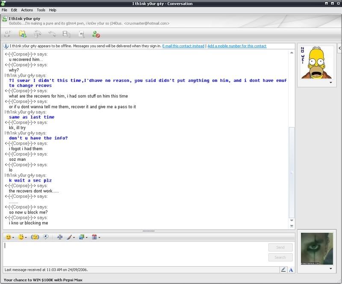Click 'E-mail this contact instead' link
The image size is (342, 284).
pyautogui.click(x=183, y=46)
